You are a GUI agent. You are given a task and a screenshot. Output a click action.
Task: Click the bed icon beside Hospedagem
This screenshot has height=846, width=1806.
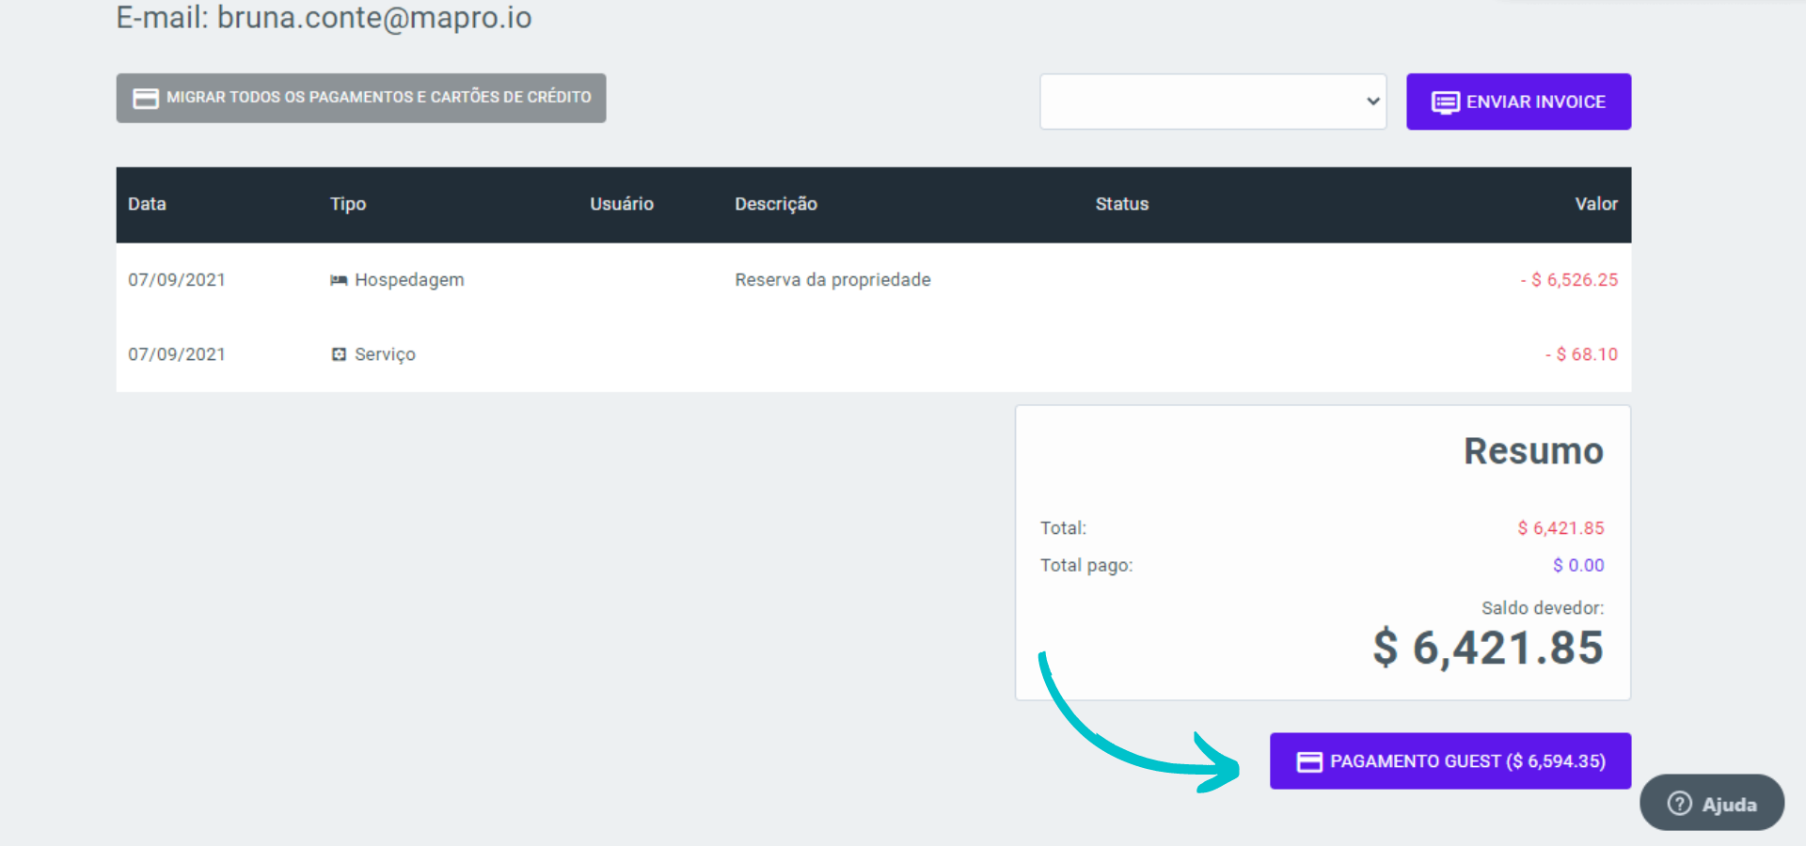[x=339, y=280]
